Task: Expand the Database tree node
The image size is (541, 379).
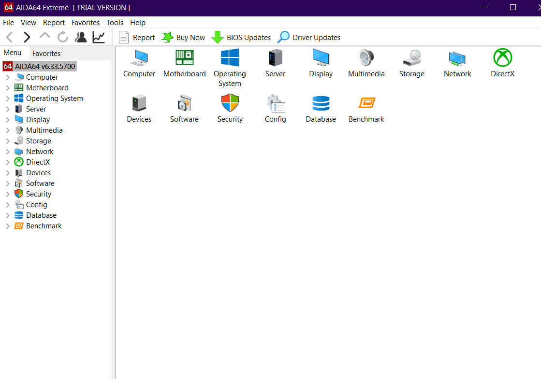Action: click(8, 216)
